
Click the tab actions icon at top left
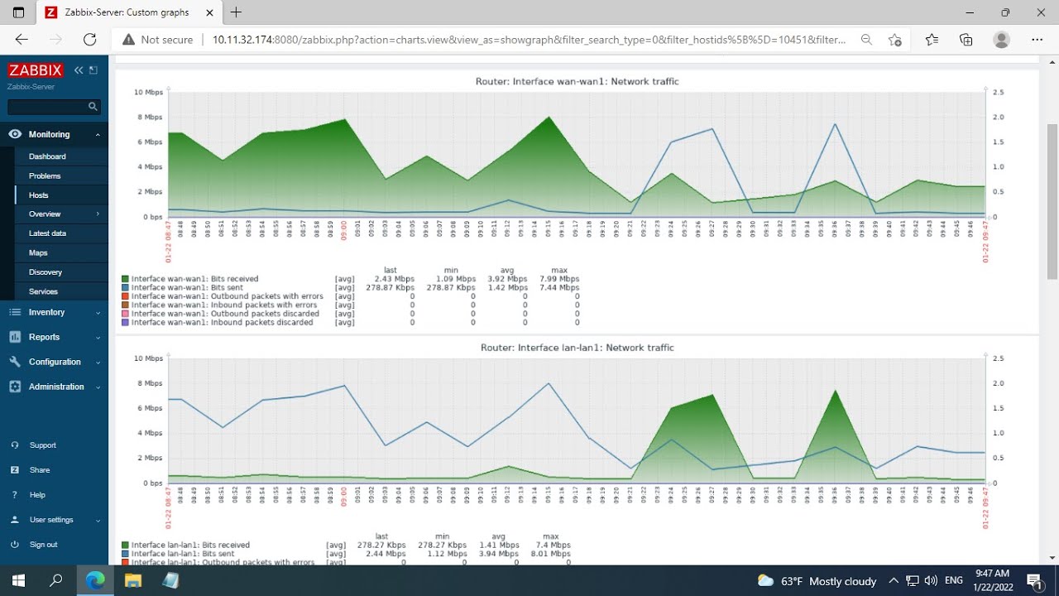pyautogui.click(x=18, y=12)
